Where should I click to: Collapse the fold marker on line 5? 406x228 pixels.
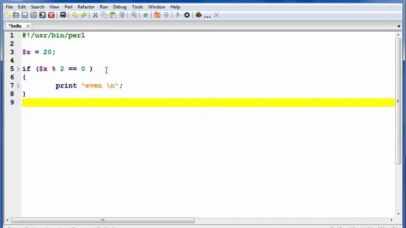(18, 69)
